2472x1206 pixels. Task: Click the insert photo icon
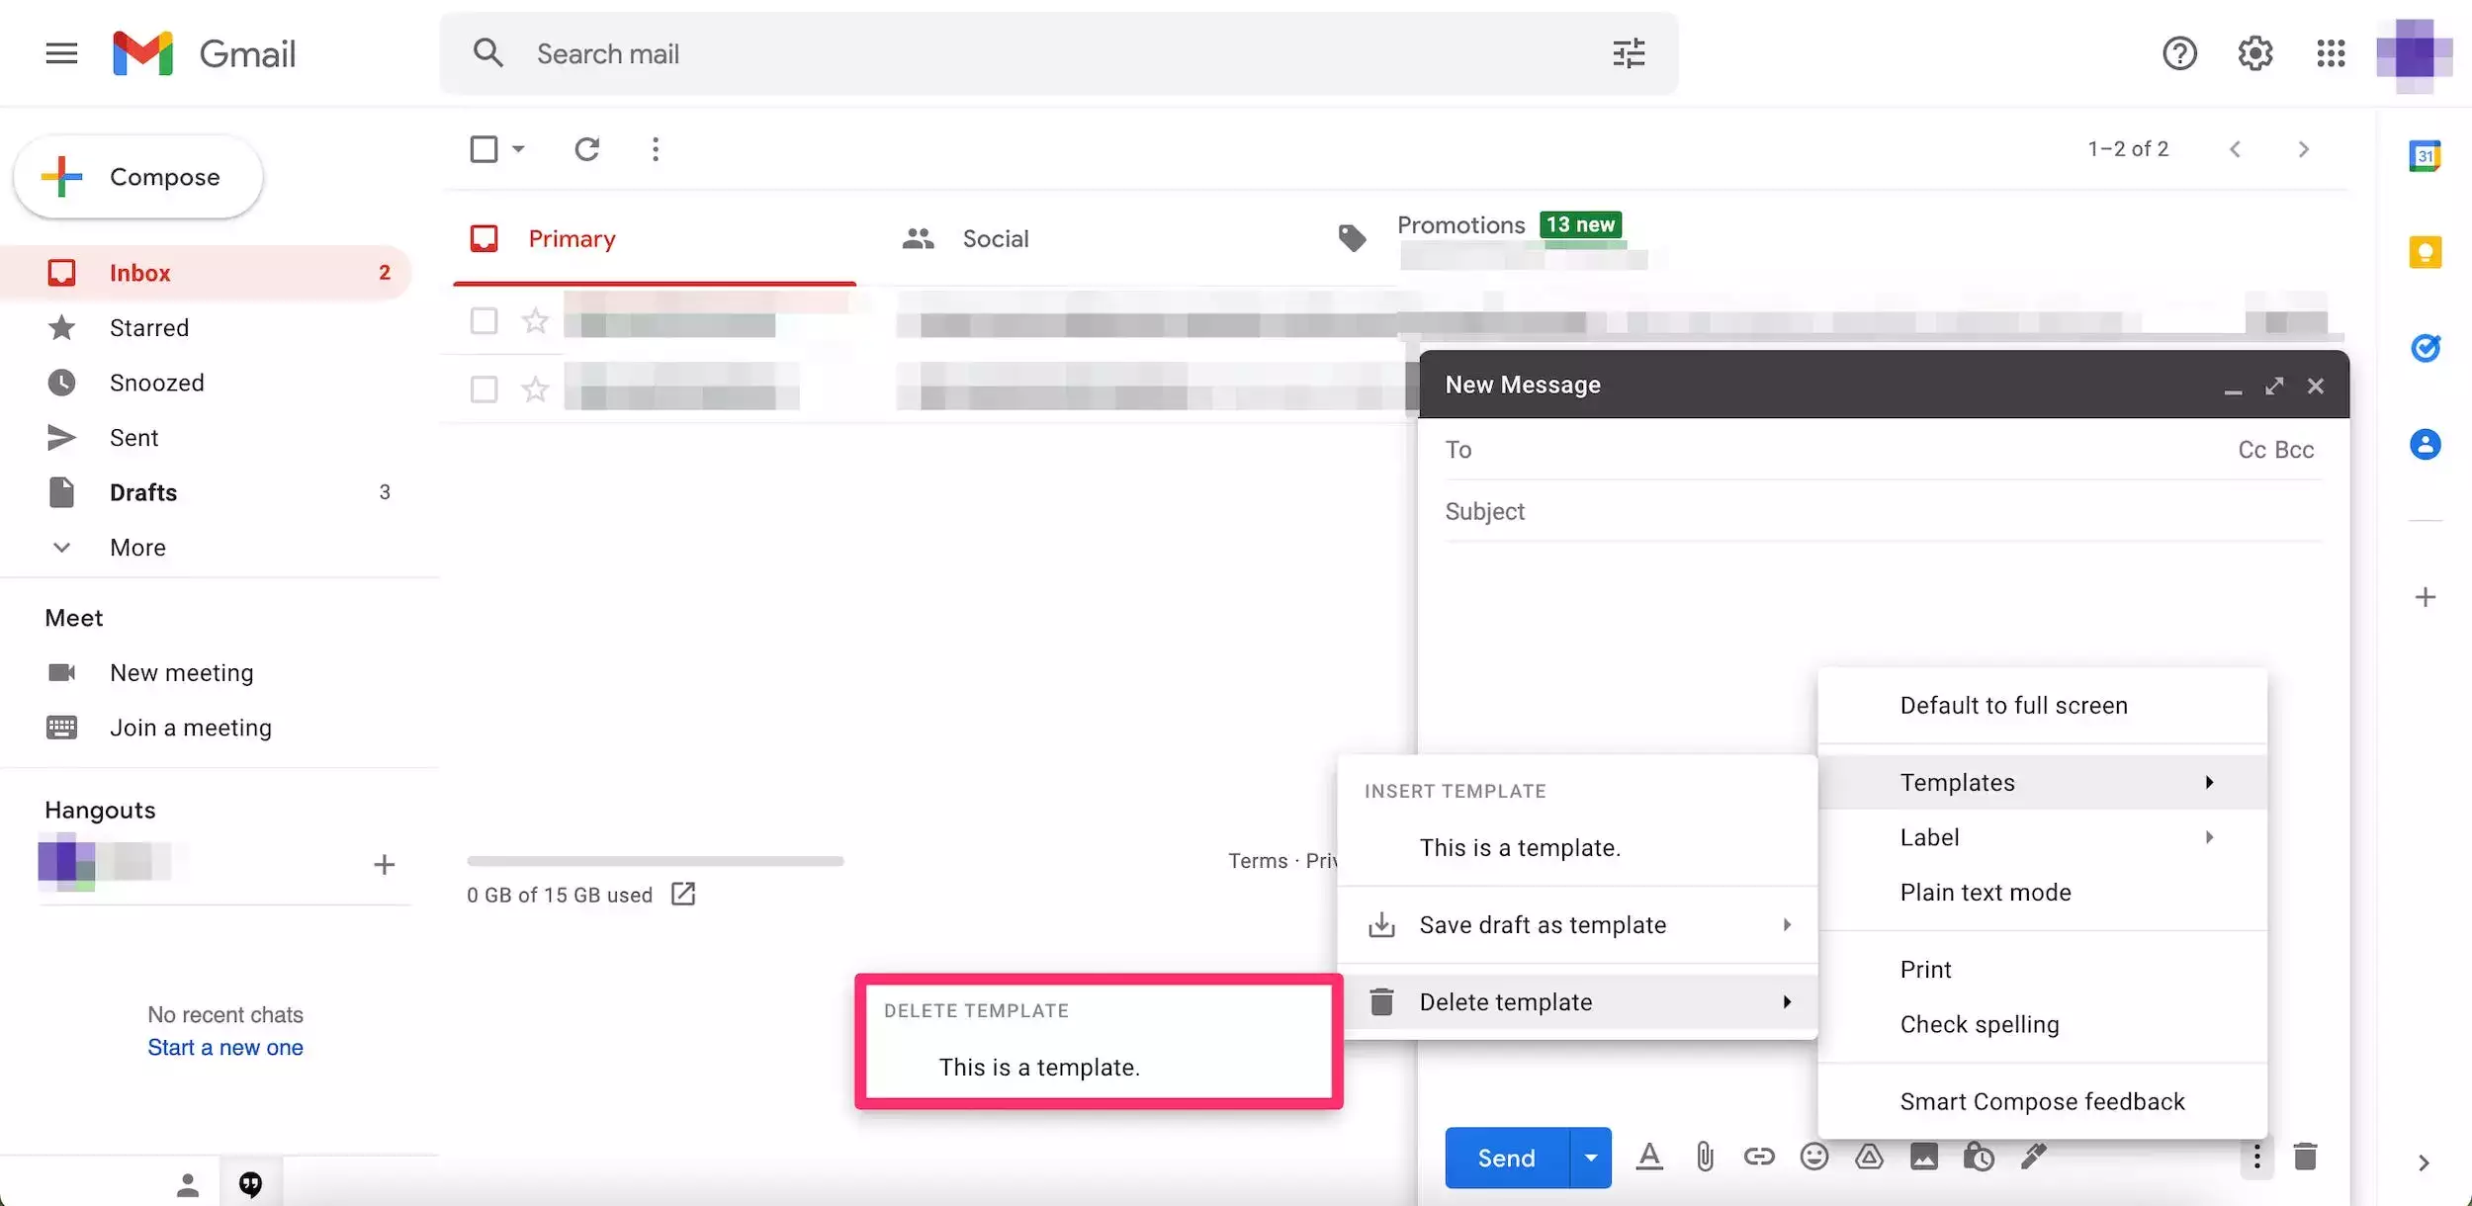pos(1923,1157)
